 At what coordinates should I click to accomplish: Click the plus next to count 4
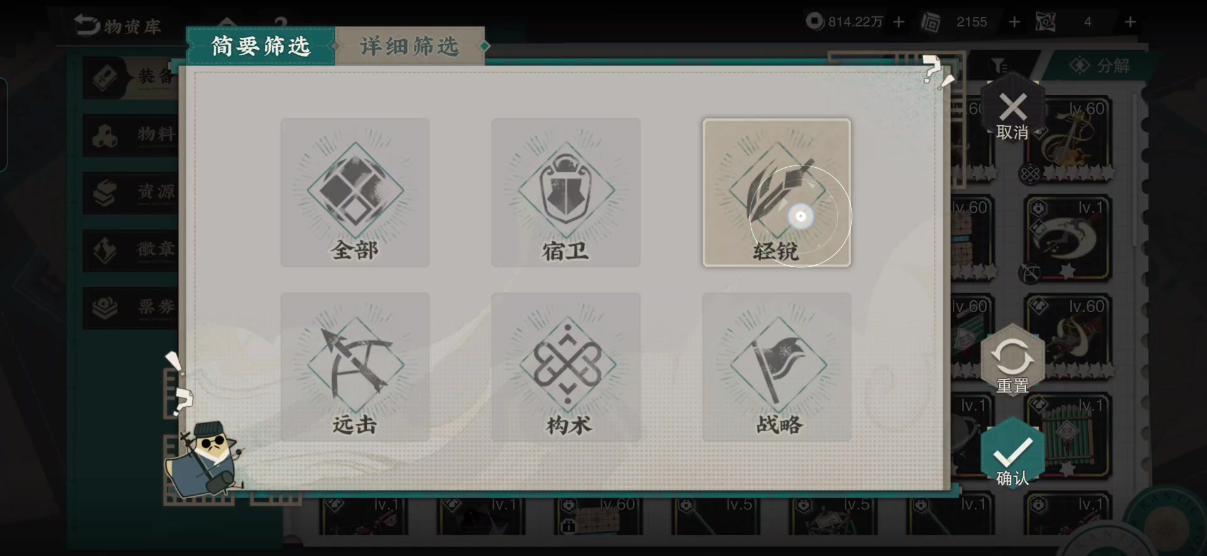tap(1130, 22)
